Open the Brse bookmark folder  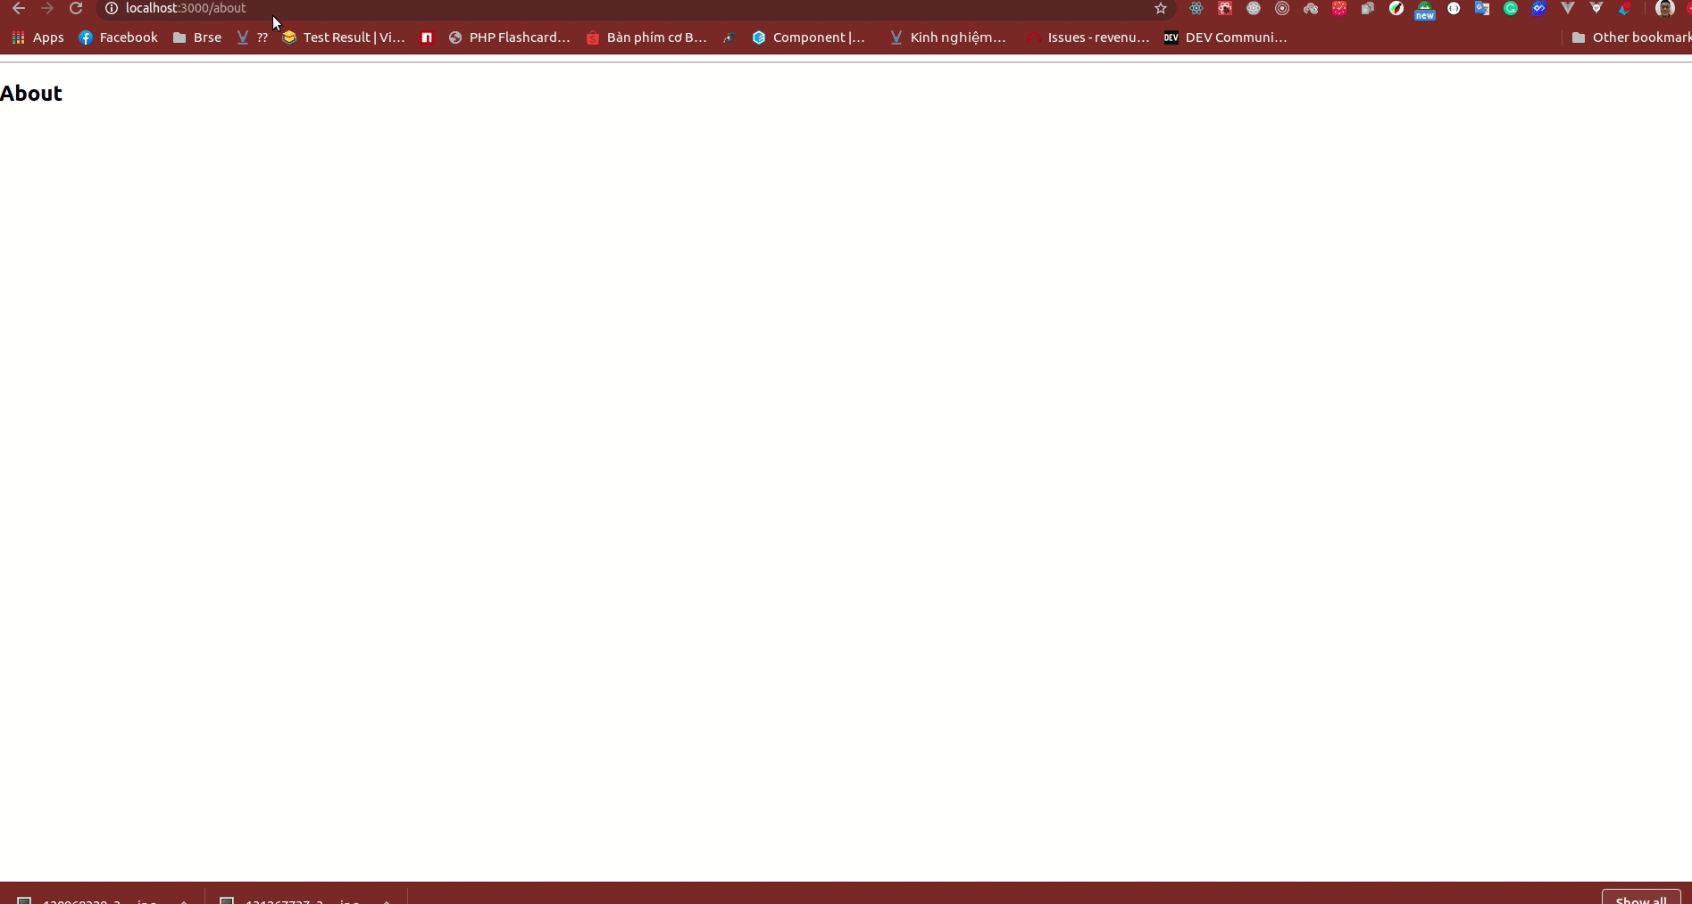point(197,37)
